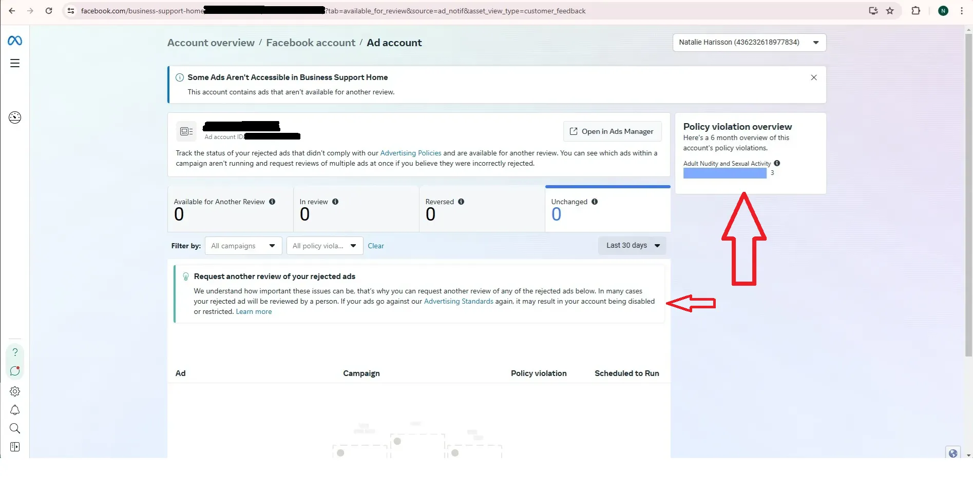Click the Help question mark icon
The image size is (973, 495).
(15, 352)
